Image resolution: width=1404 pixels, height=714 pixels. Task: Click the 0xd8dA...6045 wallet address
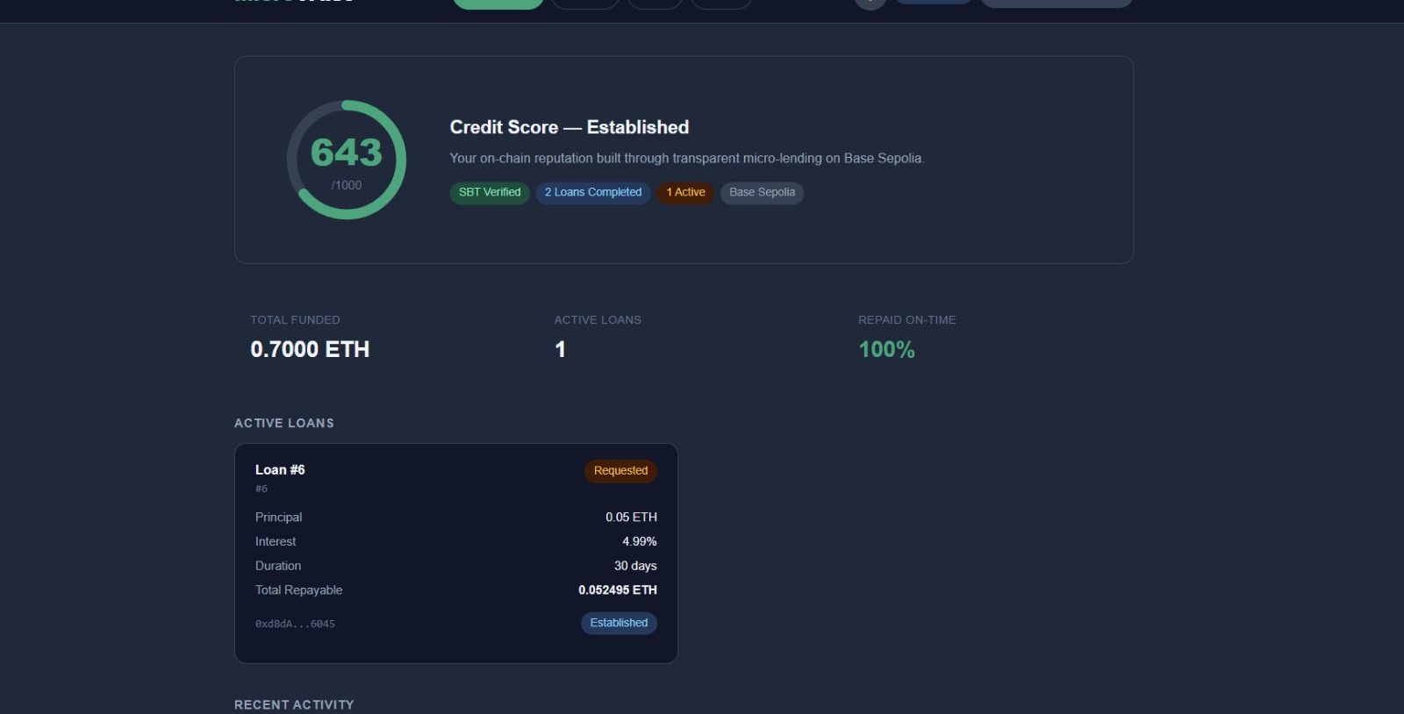pos(295,625)
